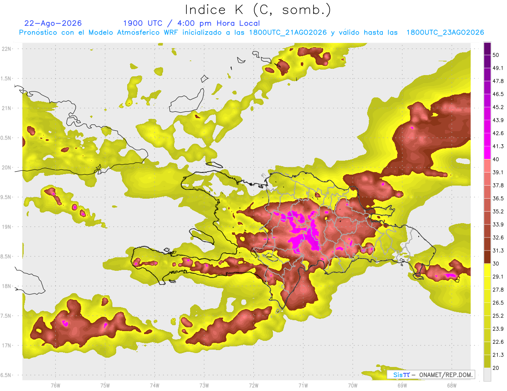Click the '31.3' colorbar value

(x=498, y=251)
